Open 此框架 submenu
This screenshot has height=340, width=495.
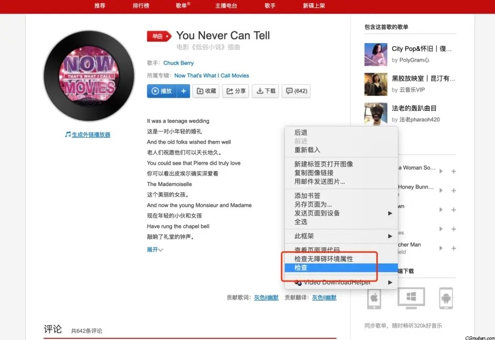tap(341, 236)
